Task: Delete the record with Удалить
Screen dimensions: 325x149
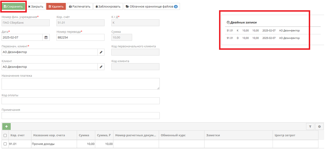Action: pos(56,7)
